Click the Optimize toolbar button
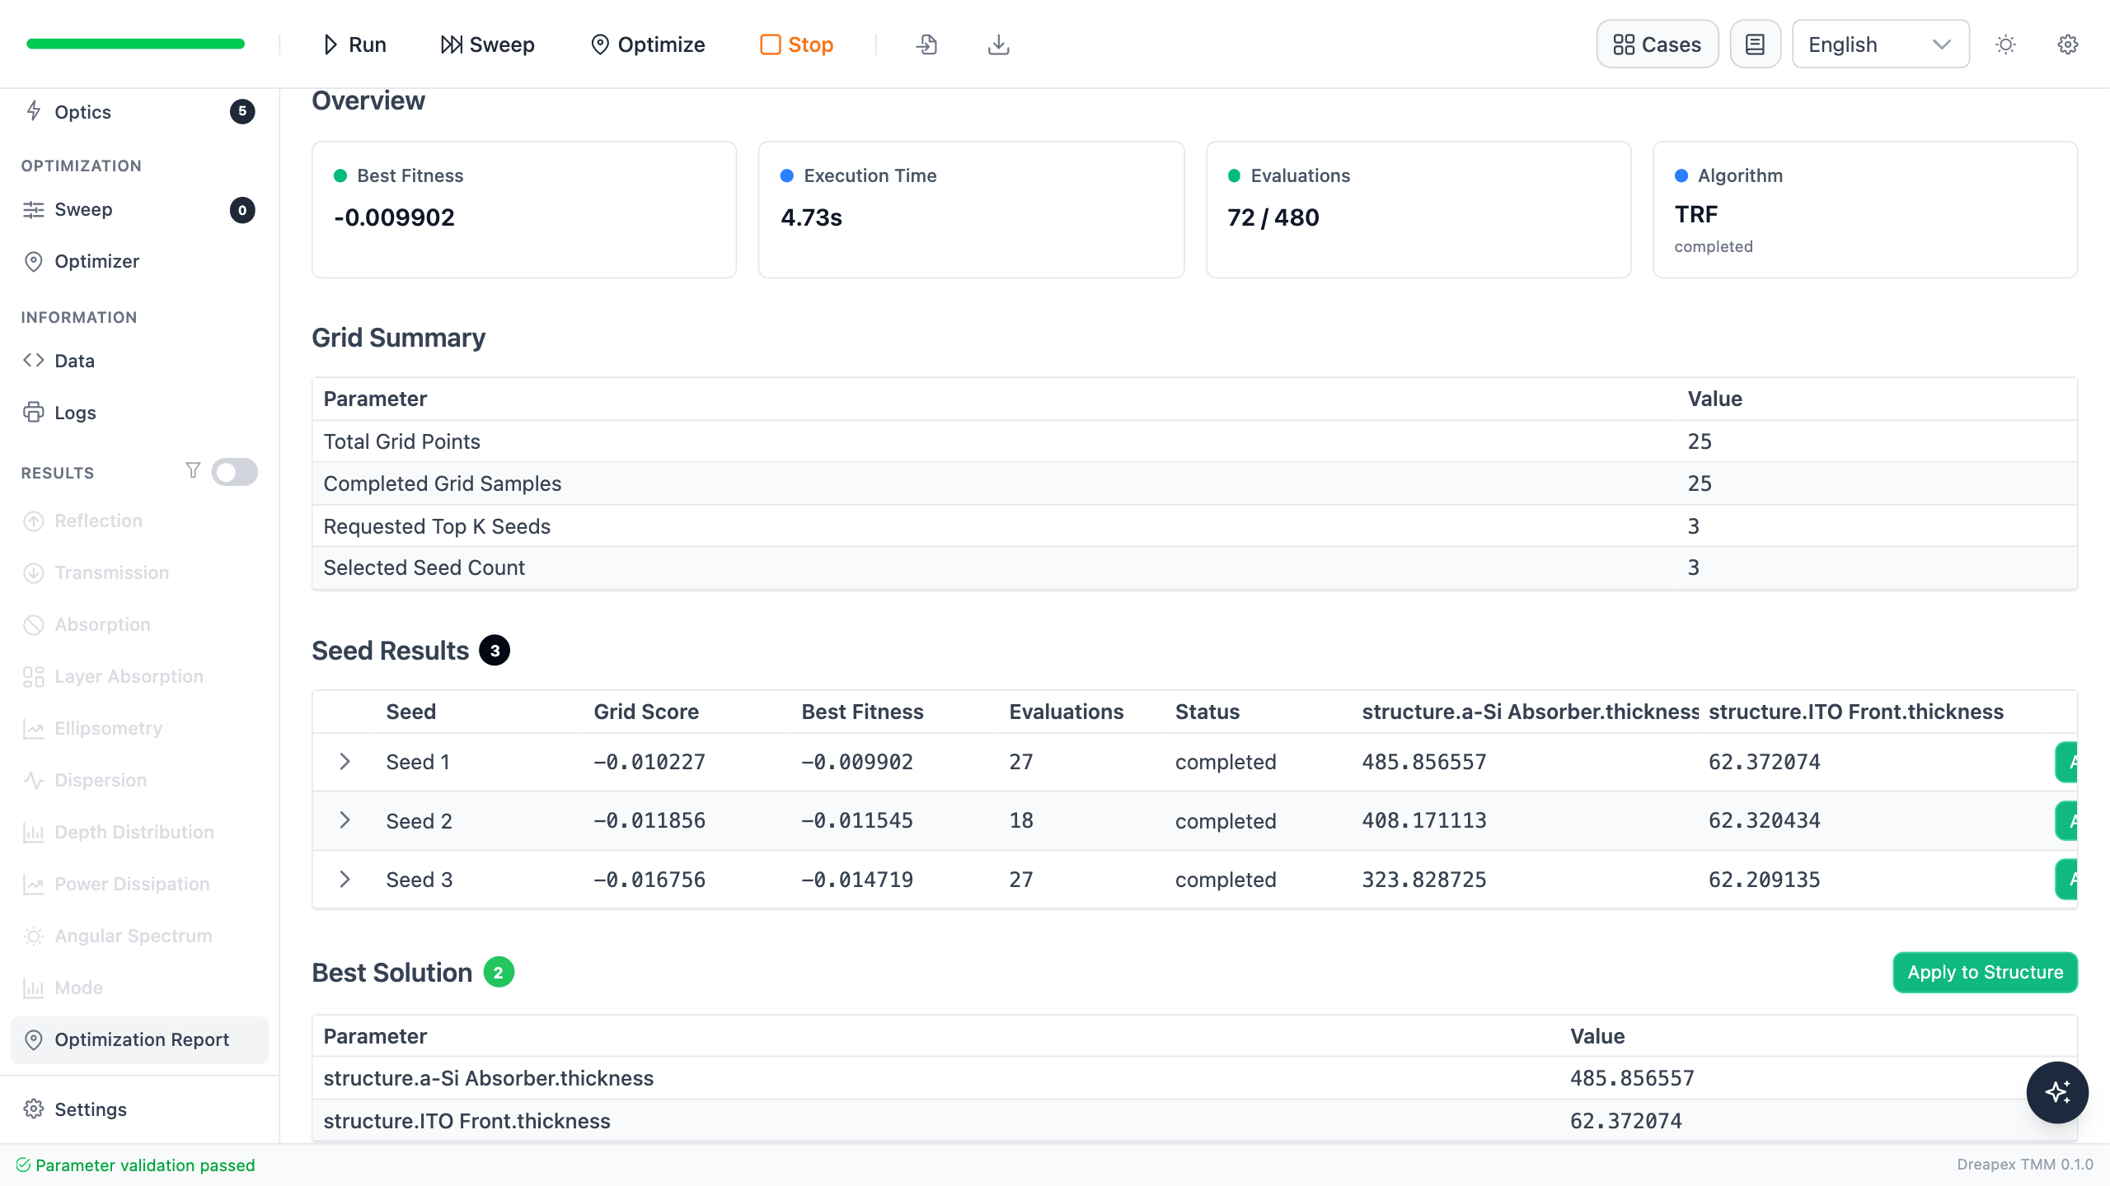Screen dimensions: 2110x1186 coord(647,44)
